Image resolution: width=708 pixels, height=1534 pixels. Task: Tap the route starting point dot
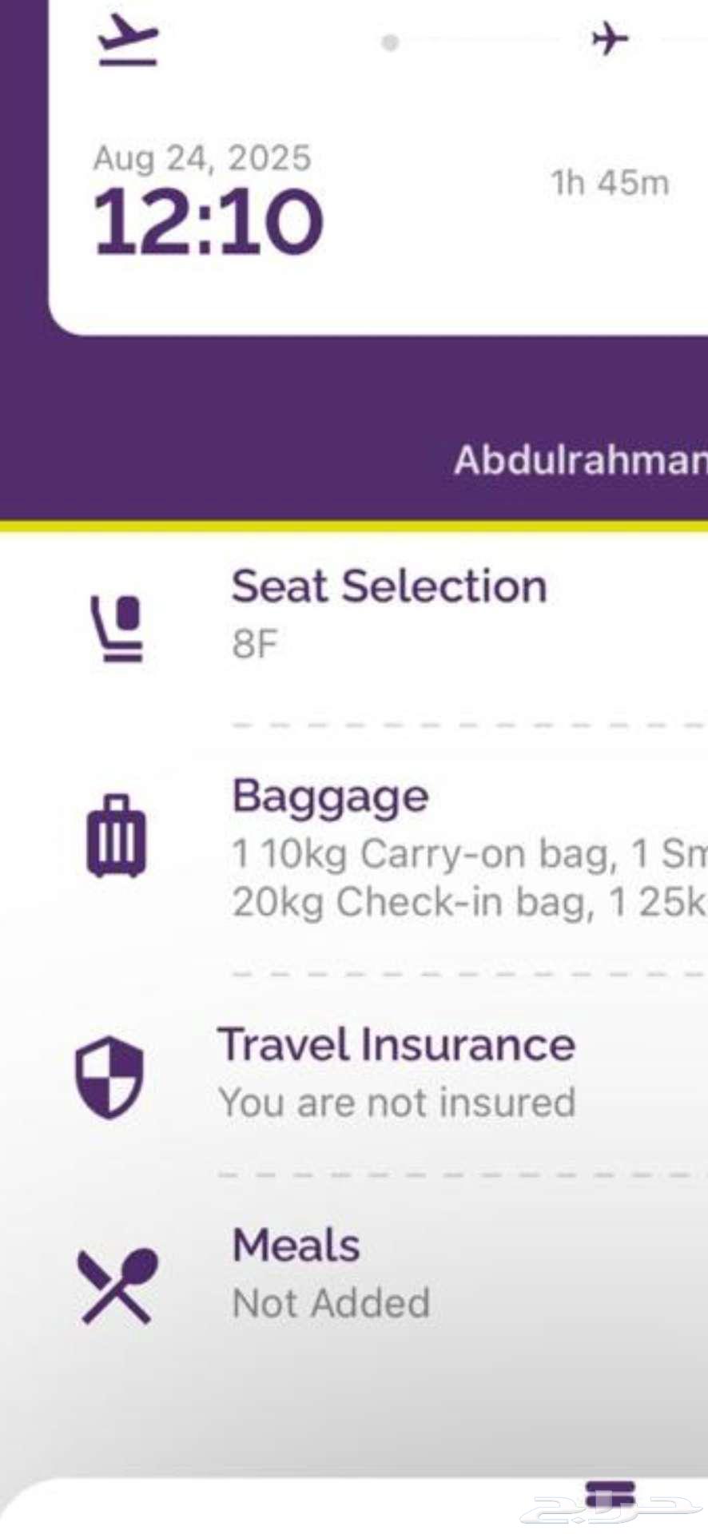pyautogui.click(x=390, y=42)
